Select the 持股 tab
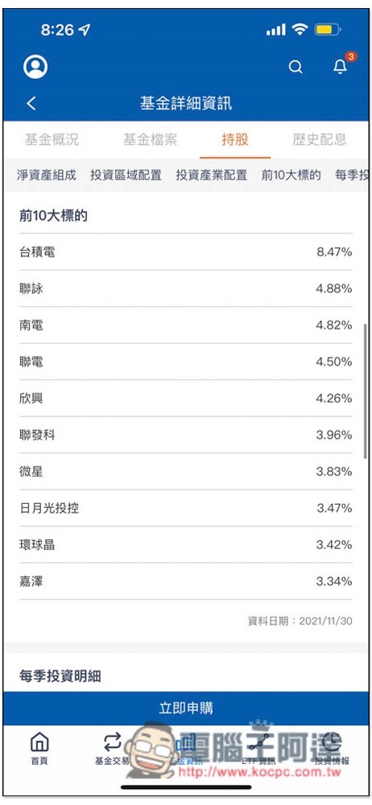372x805 pixels. [x=235, y=139]
